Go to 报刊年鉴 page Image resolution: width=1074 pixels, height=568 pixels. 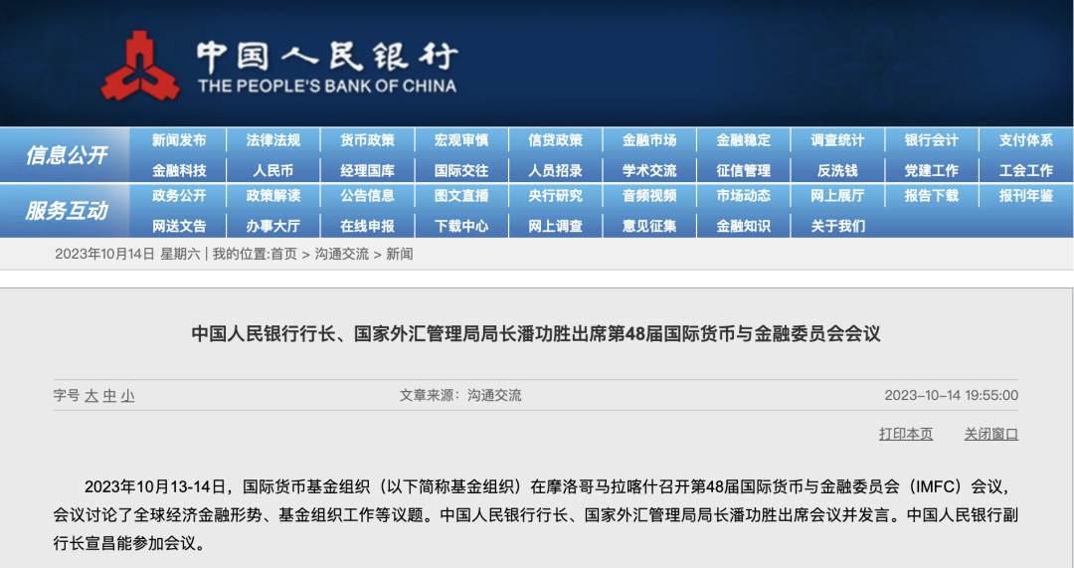click(x=1025, y=196)
